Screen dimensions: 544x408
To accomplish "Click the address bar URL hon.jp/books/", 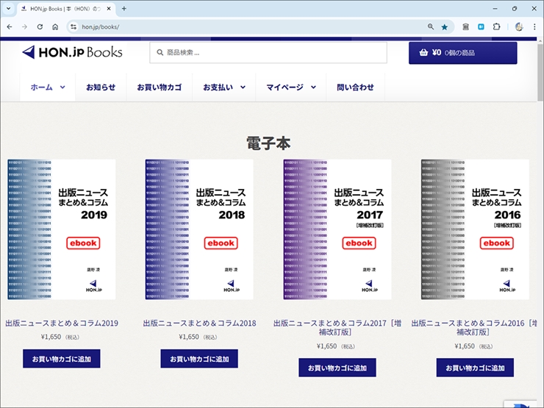I will (101, 26).
